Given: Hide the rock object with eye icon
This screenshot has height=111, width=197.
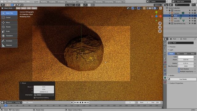Looking at the screenshot, I should pyautogui.click(x=192, y=18).
